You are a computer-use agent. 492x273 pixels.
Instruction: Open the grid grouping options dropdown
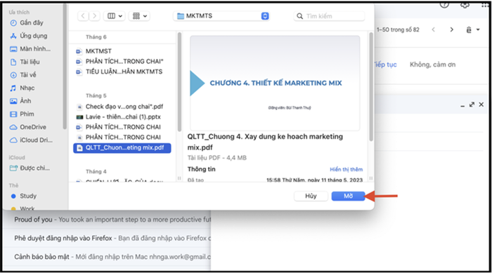click(139, 16)
